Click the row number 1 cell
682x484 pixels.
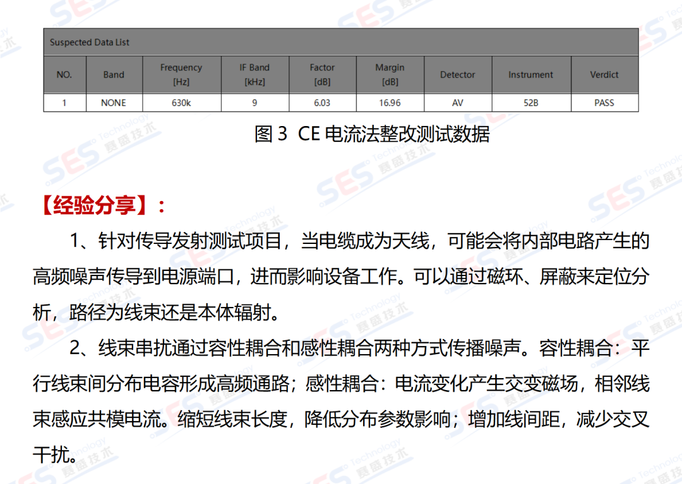[65, 103]
